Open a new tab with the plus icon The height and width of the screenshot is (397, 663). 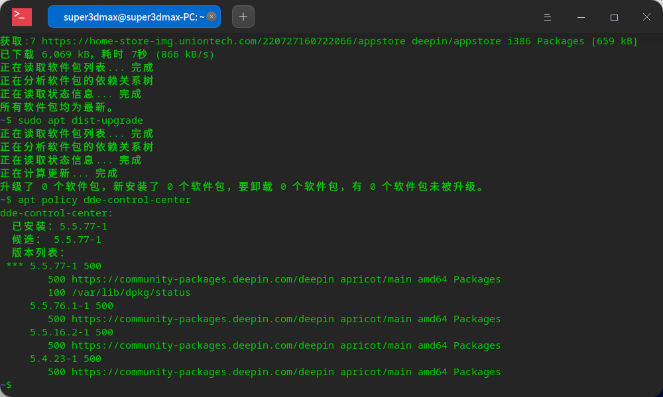pos(243,16)
